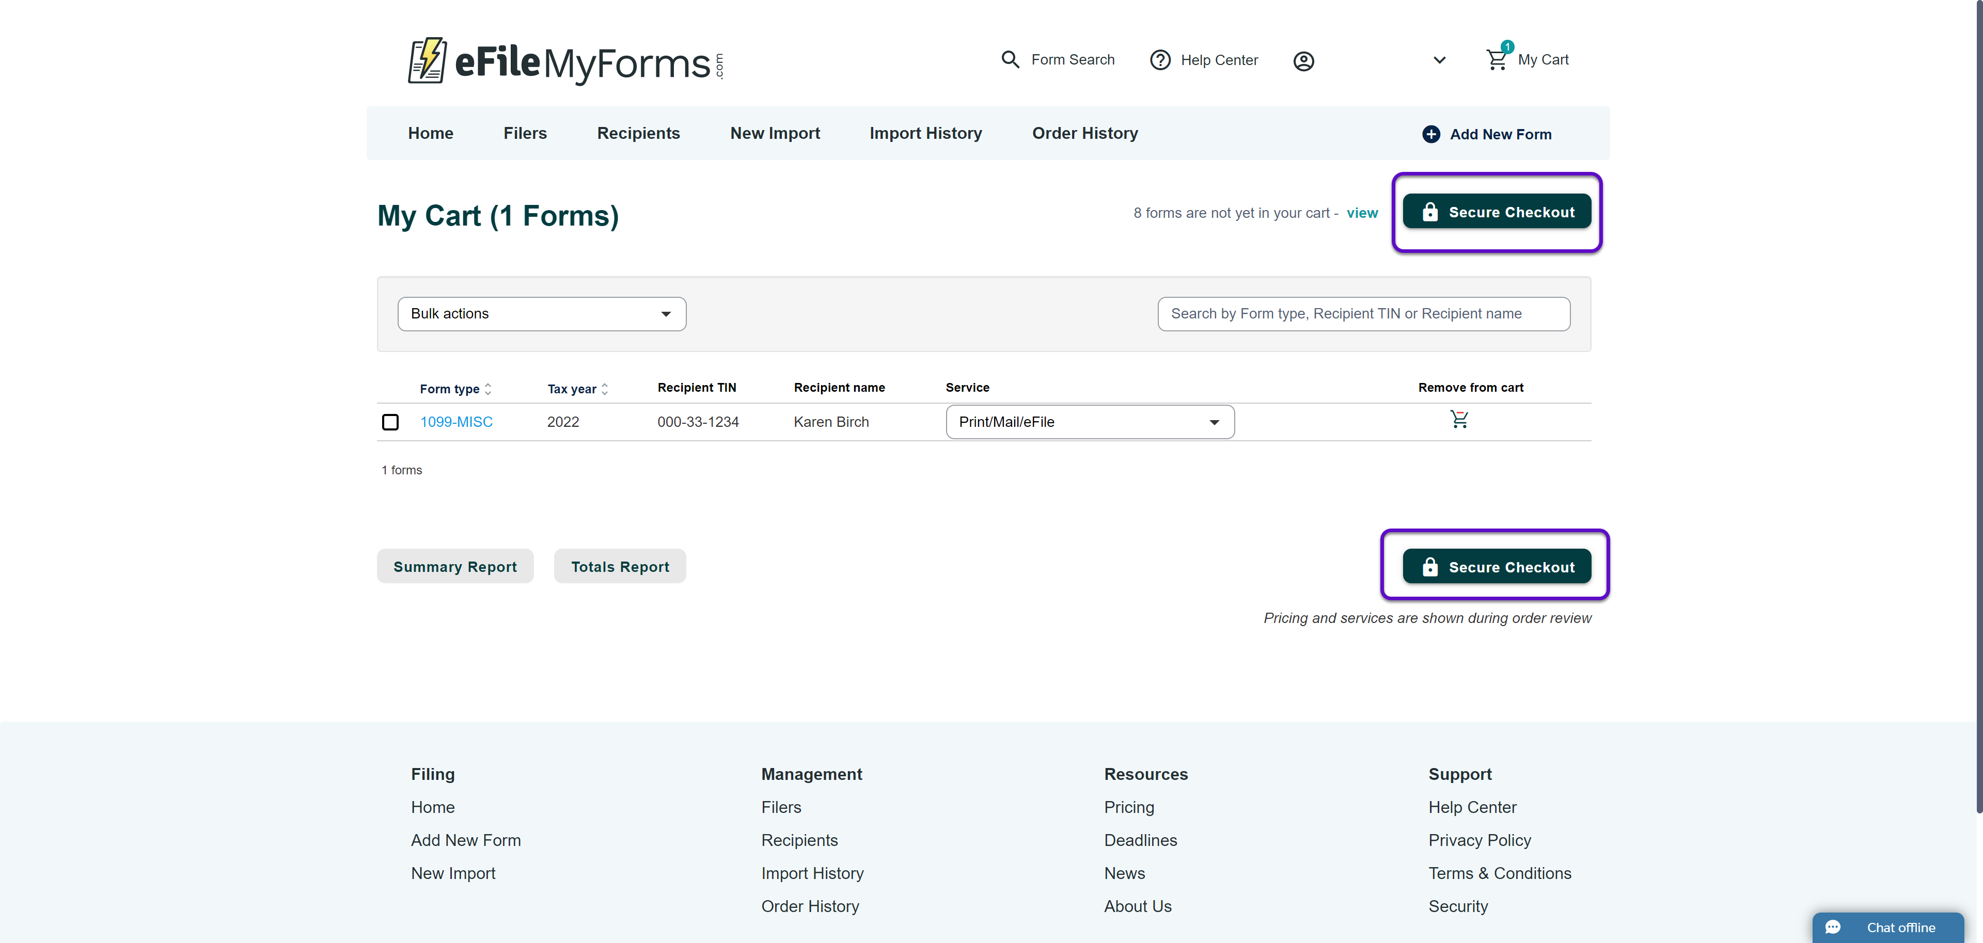Open the Print/Mail/eFile service dropdown

pyautogui.click(x=1089, y=422)
